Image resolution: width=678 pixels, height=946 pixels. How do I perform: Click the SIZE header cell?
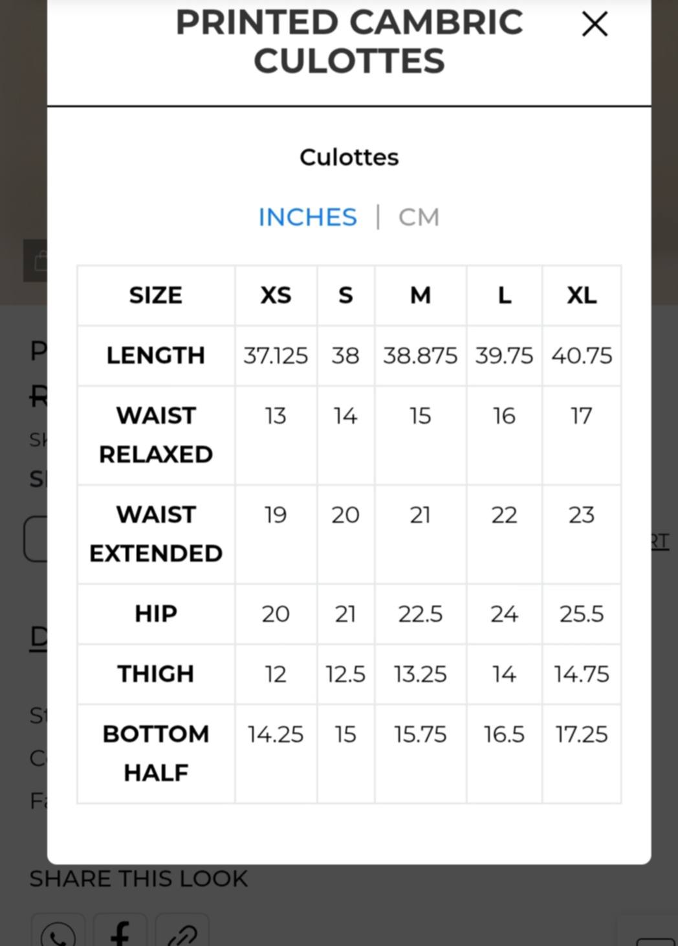[x=156, y=295]
